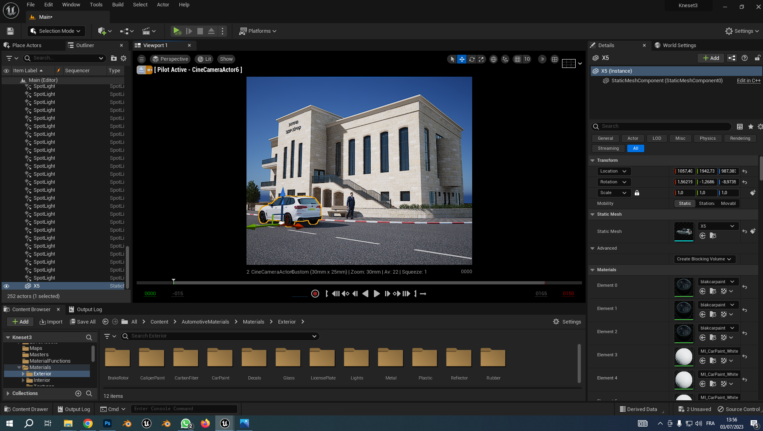The width and height of the screenshot is (763, 431).
Task: Select the translate gizmo tool in viewport
Action: click(462, 59)
